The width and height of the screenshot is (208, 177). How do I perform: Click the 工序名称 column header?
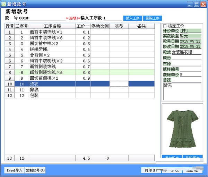pos(52,26)
